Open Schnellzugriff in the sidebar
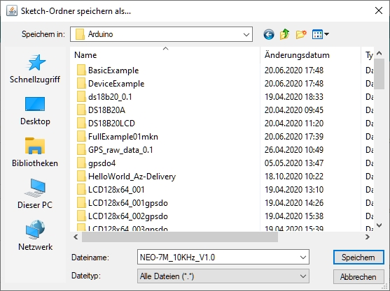The image size is (390, 291). [x=35, y=69]
